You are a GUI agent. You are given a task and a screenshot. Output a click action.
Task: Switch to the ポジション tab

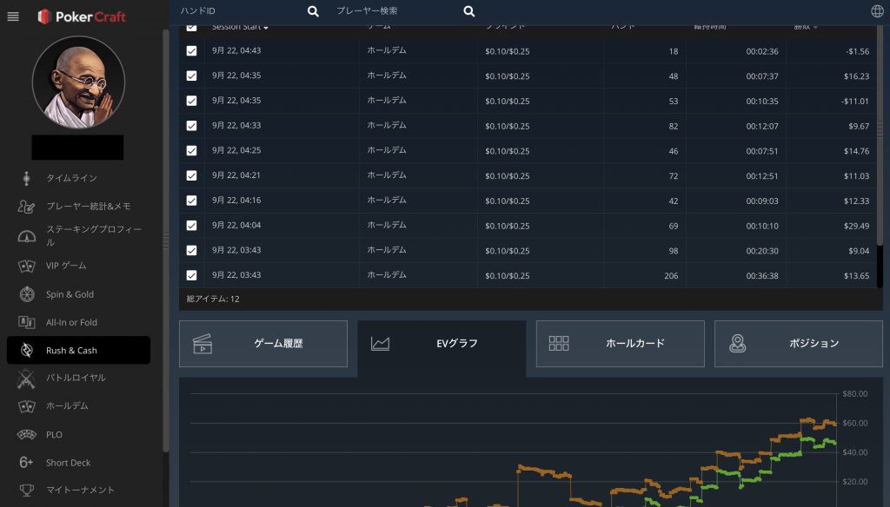point(799,344)
